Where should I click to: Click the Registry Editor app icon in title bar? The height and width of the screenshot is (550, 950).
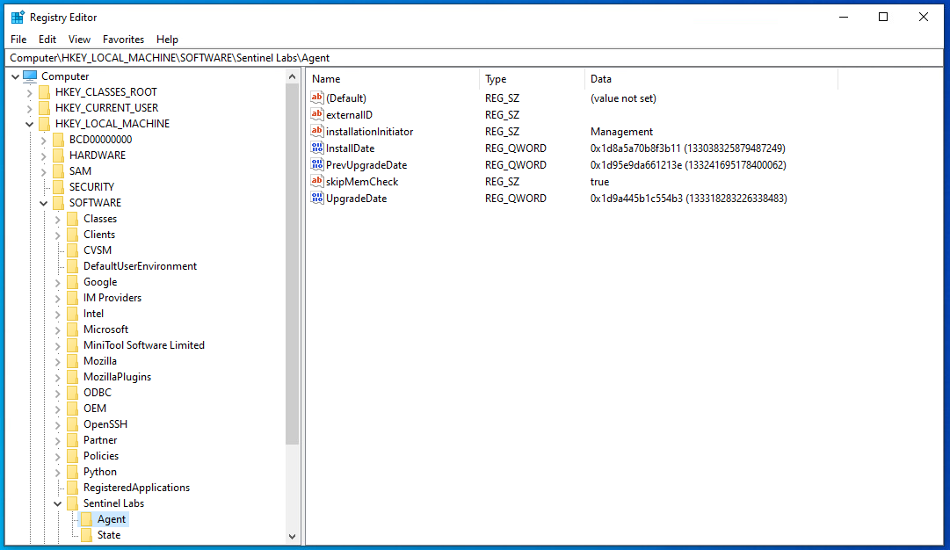pos(18,17)
